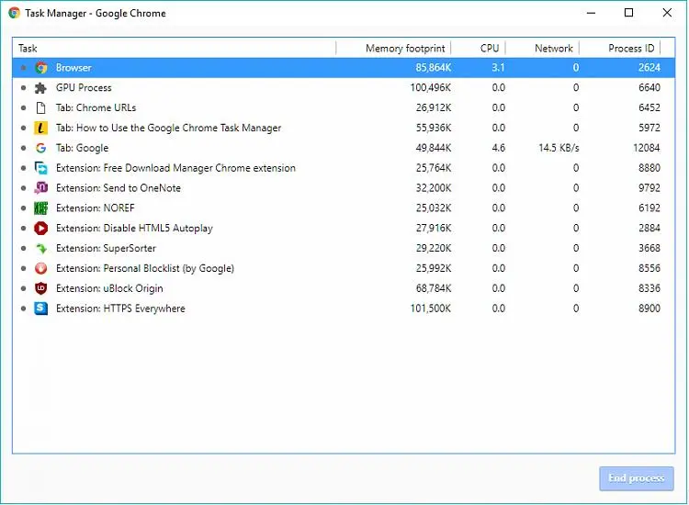Select Free Download Manager Chrome extension label
The width and height of the screenshot is (689, 505).
[x=175, y=168]
